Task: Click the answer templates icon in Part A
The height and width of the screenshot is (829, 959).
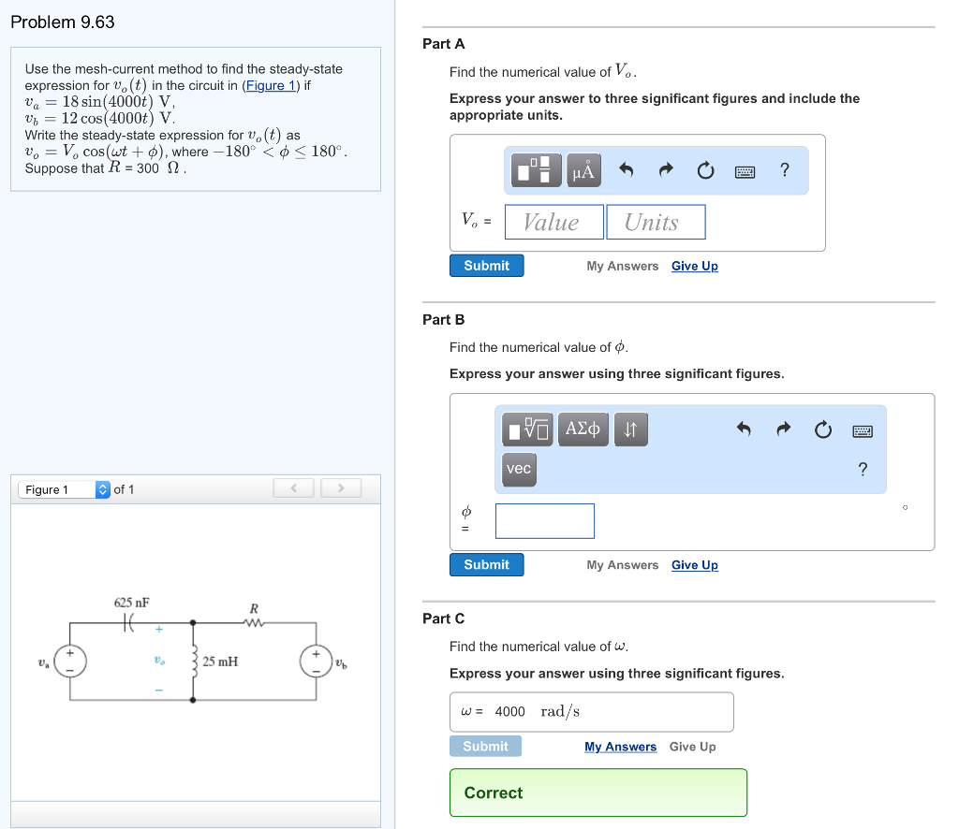Action: pyautogui.click(x=535, y=170)
